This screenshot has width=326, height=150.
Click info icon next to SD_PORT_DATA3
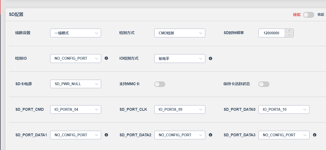pos(315,135)
